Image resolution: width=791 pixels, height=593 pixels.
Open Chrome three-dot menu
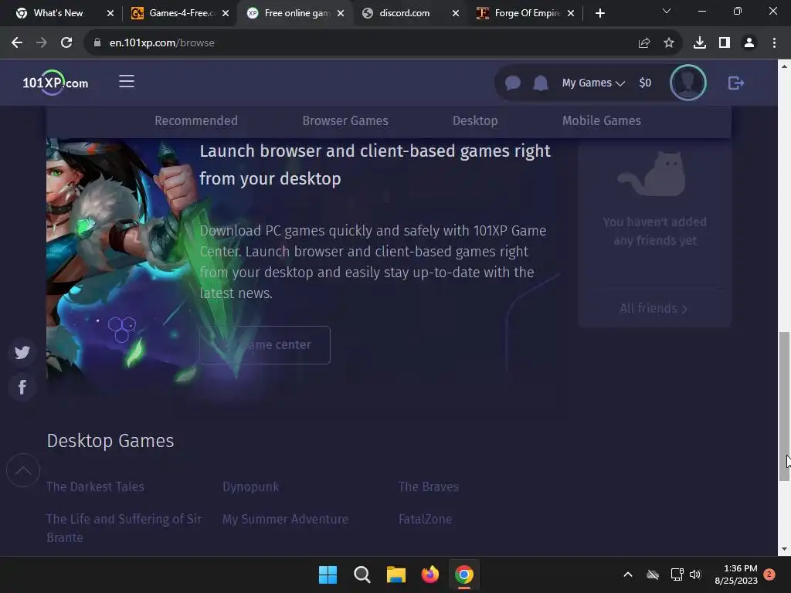pos(774,43)
